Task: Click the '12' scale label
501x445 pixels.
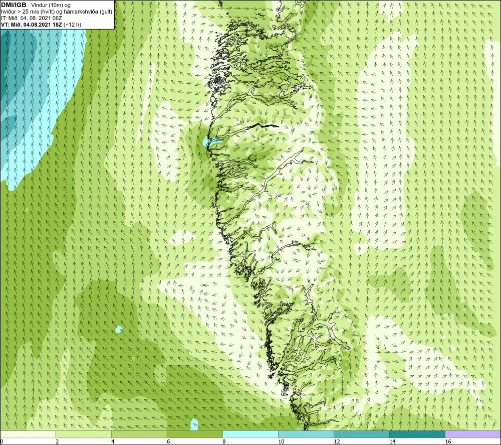Action: point(337,442)
